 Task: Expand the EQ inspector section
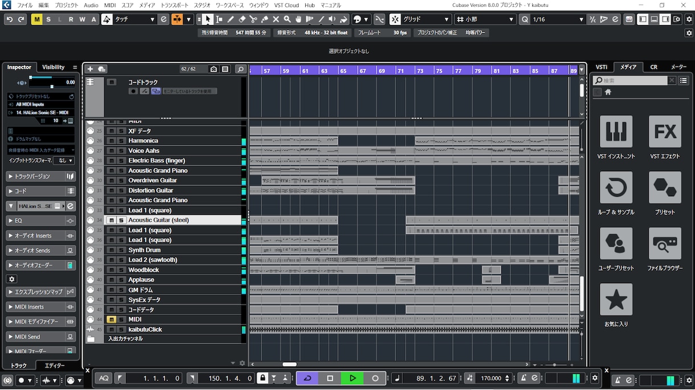40,221
